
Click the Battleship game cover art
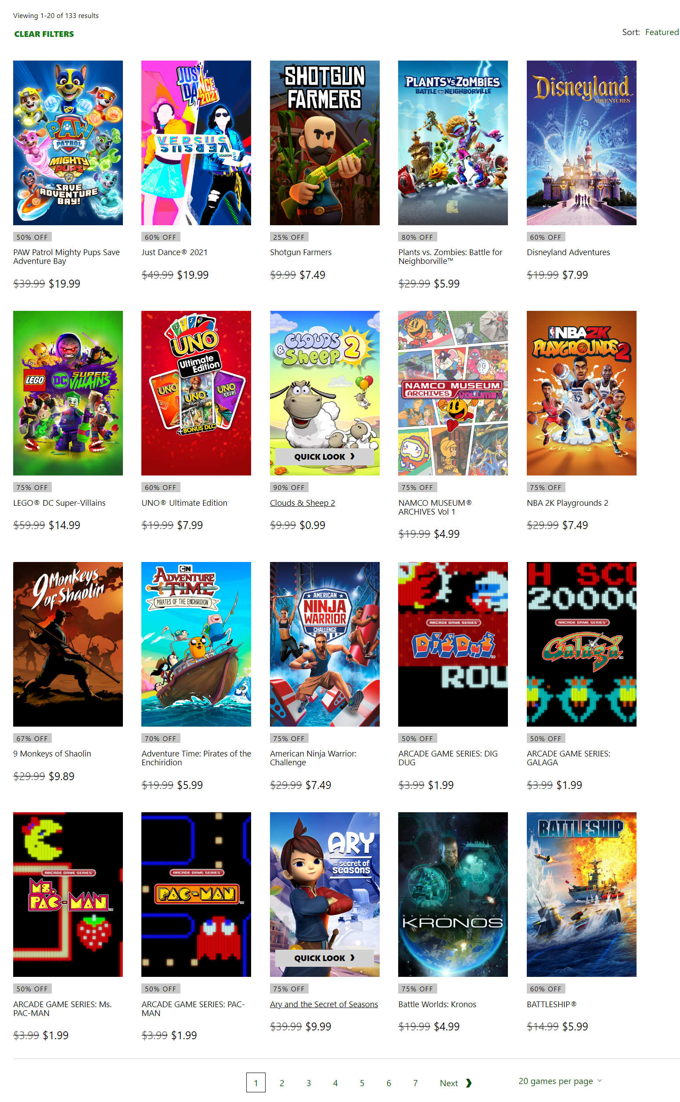(x=581, y=894)
